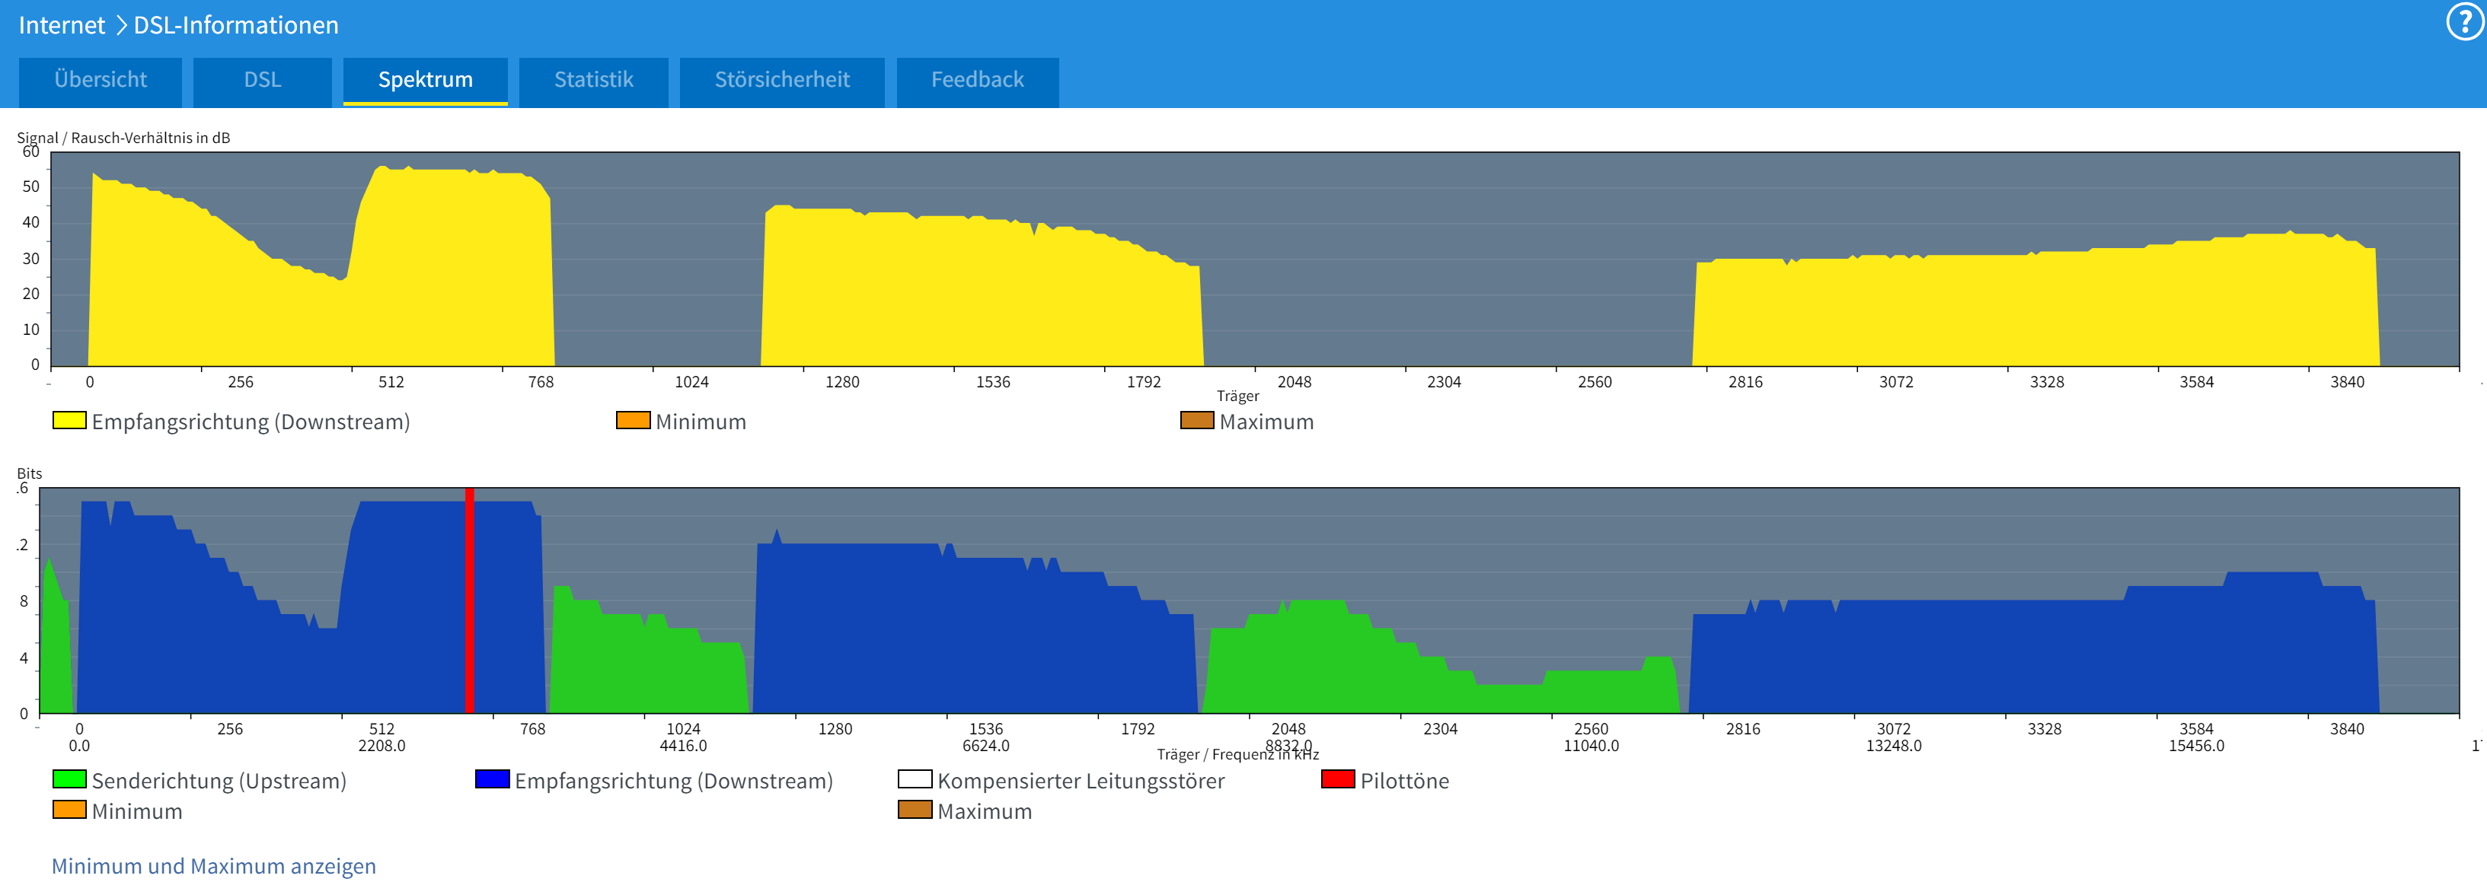Click white Kompensierter Leitungsstörer legend swatch
The height and width of the screenshot is (882, 2487).
click(x=915, y=780)
